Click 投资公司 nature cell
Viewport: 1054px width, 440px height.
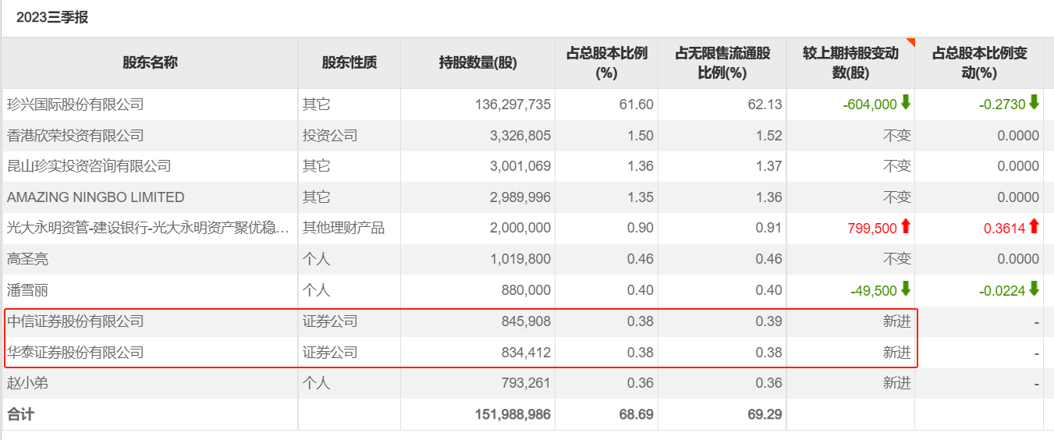pyautogui.click(x=330, y=135)
